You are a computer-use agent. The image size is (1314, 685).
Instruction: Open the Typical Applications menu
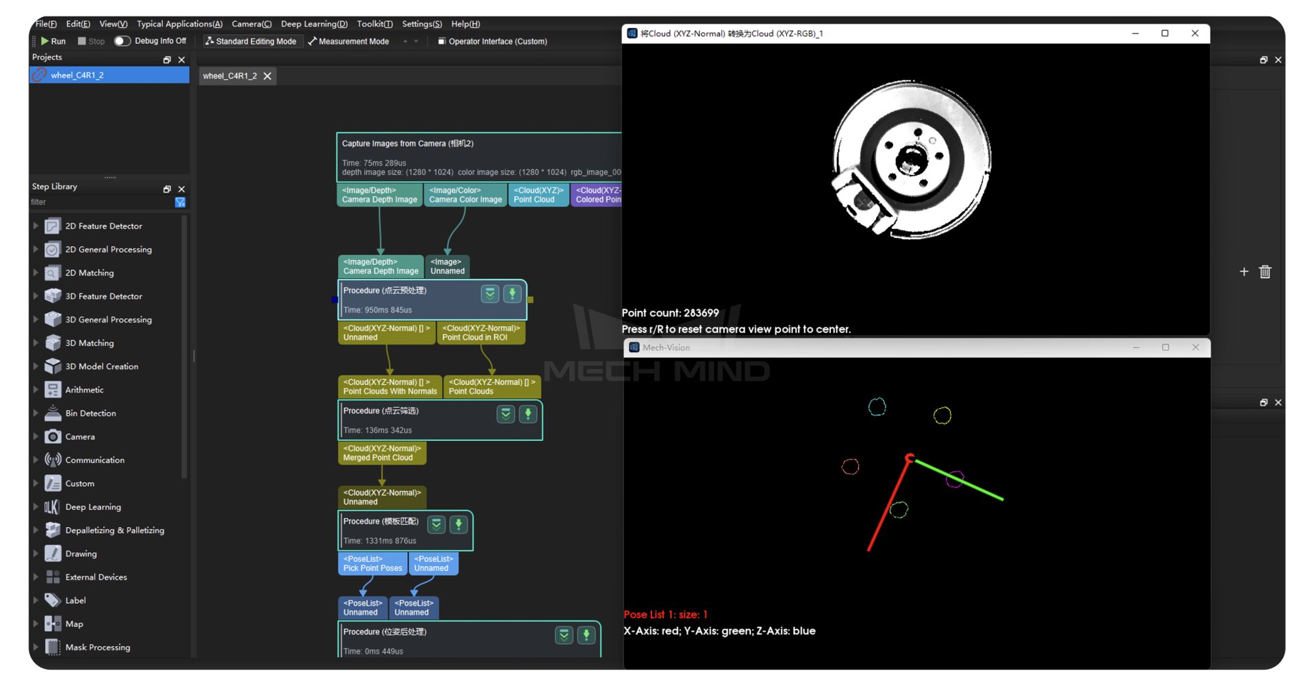point(179,24)
